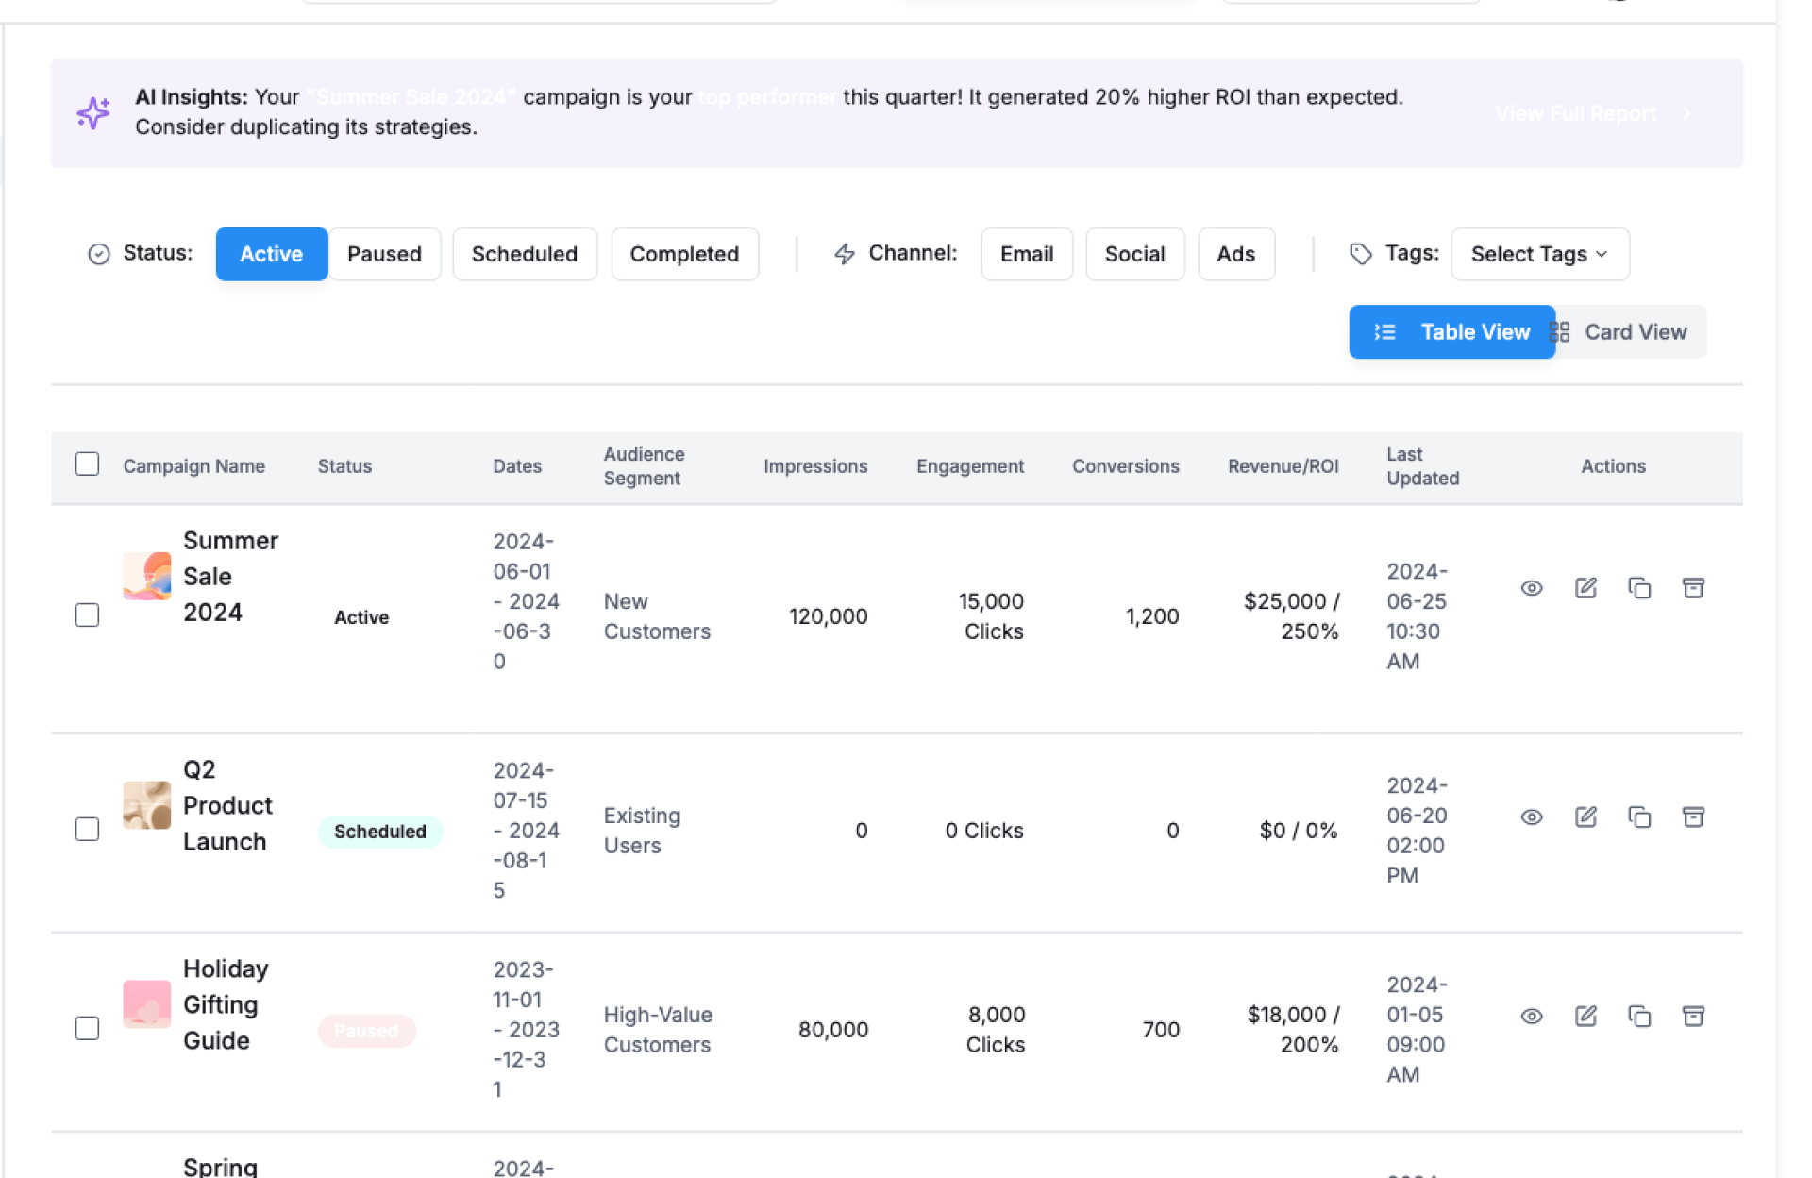The width and height of the screenshot is (1812, 1178).
Task: Filter by Completed status
Action: click(684, 254)
